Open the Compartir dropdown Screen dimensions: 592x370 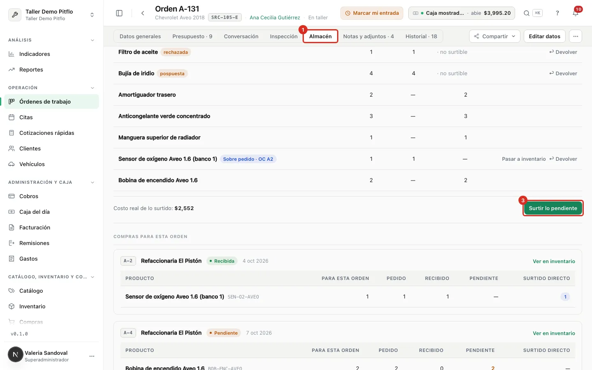coord(495,36)
